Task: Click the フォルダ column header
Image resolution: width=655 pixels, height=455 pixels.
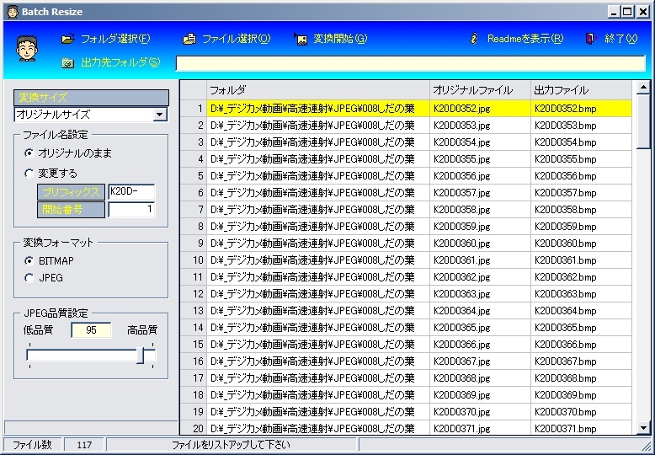Action: pos(318,90)
